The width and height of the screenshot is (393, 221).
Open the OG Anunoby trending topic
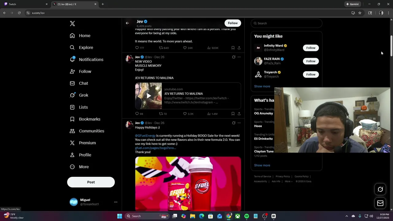point(263,114)
